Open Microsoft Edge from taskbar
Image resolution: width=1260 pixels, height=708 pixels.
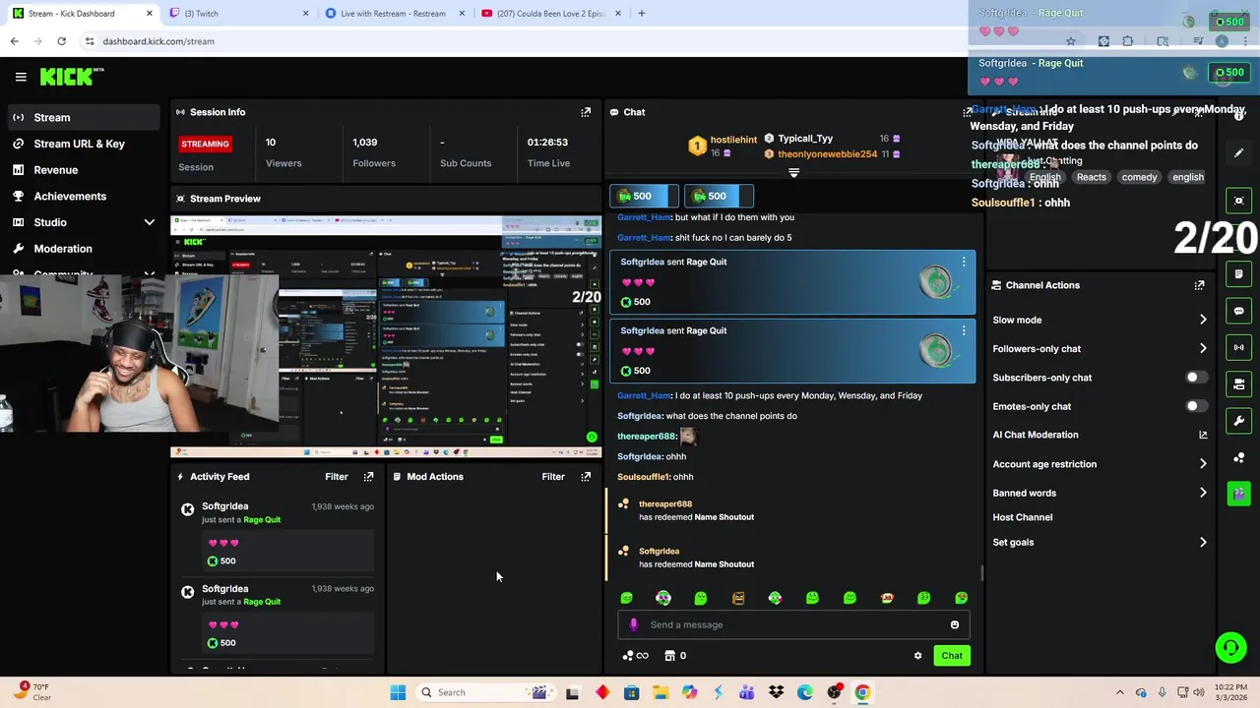click(x=805, y=692)
